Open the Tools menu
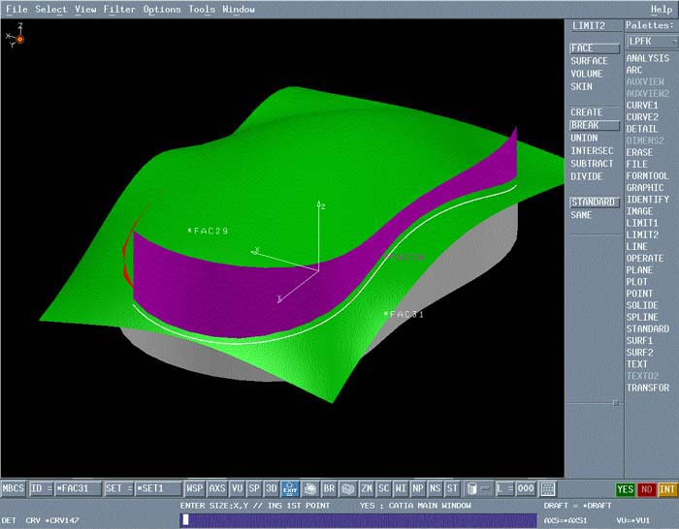The image size is (679, 529). click(x=202, y=10)
